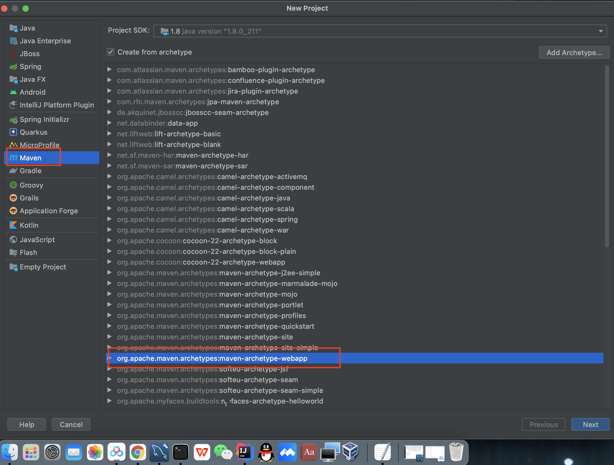Click the Previous button
The height and width of the screenshot is (465, 614).
point(543,424)
